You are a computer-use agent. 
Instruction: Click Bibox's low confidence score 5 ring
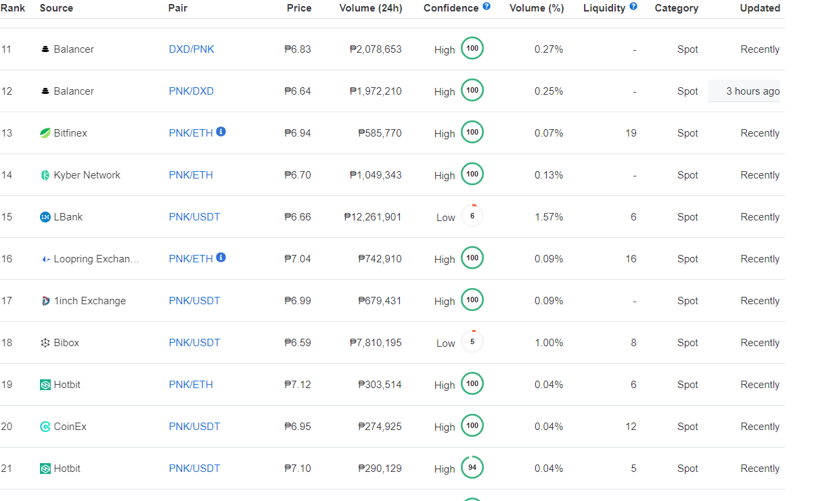click(472, 342)
